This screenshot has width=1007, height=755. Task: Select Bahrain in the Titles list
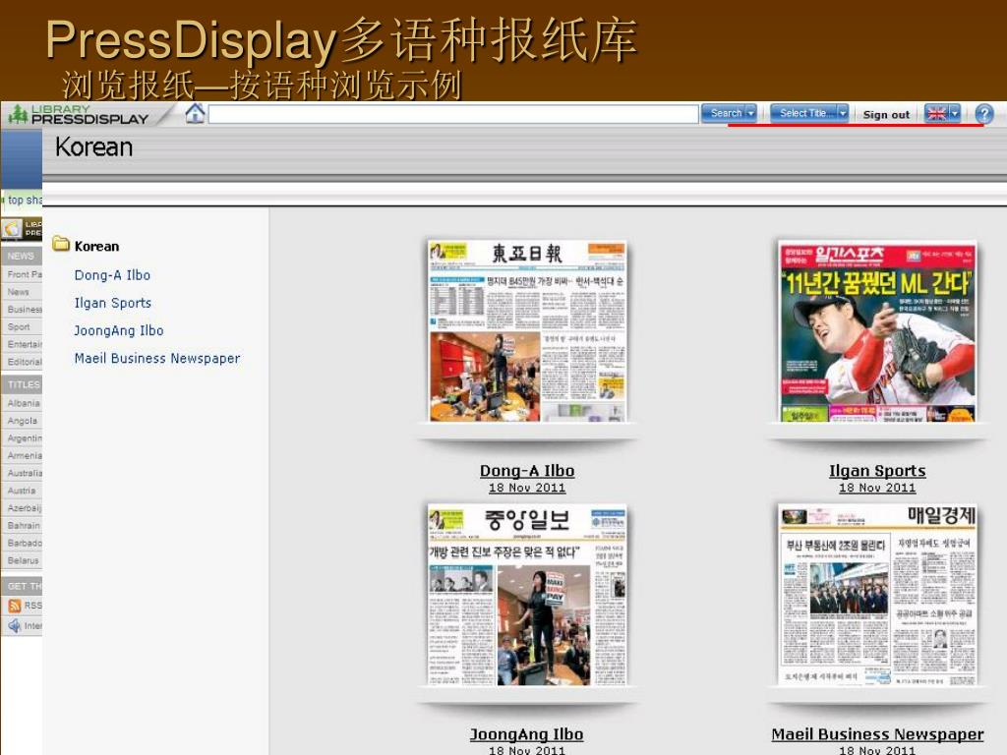[x=23, y=525]
